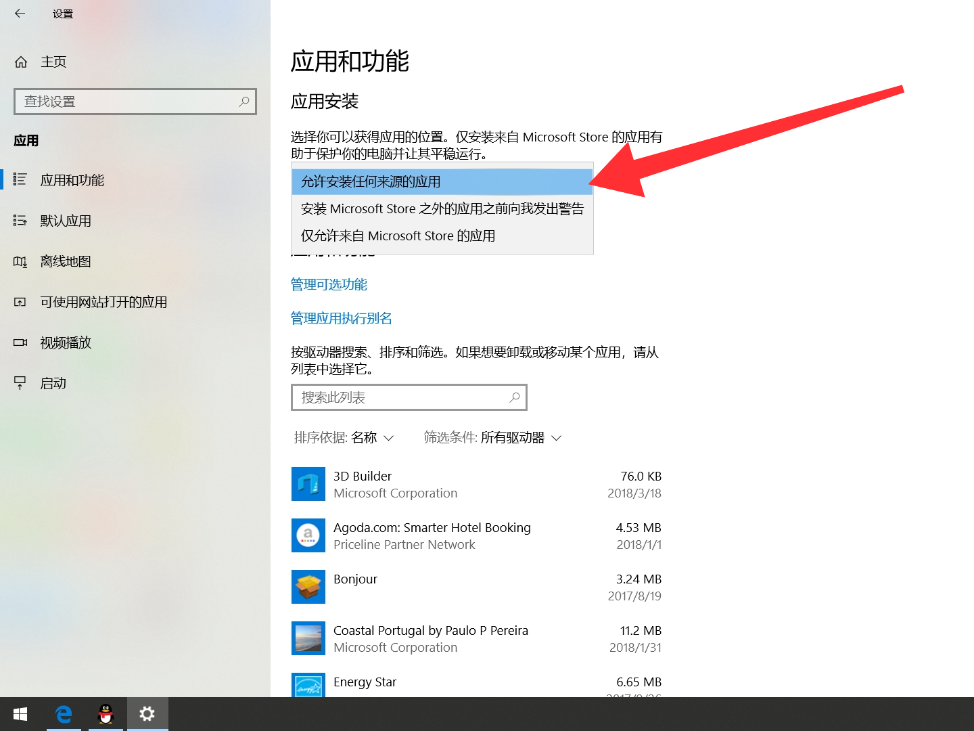974x731 pixels.
Task: Open the 主页 home icon
Action: [21, 62]
